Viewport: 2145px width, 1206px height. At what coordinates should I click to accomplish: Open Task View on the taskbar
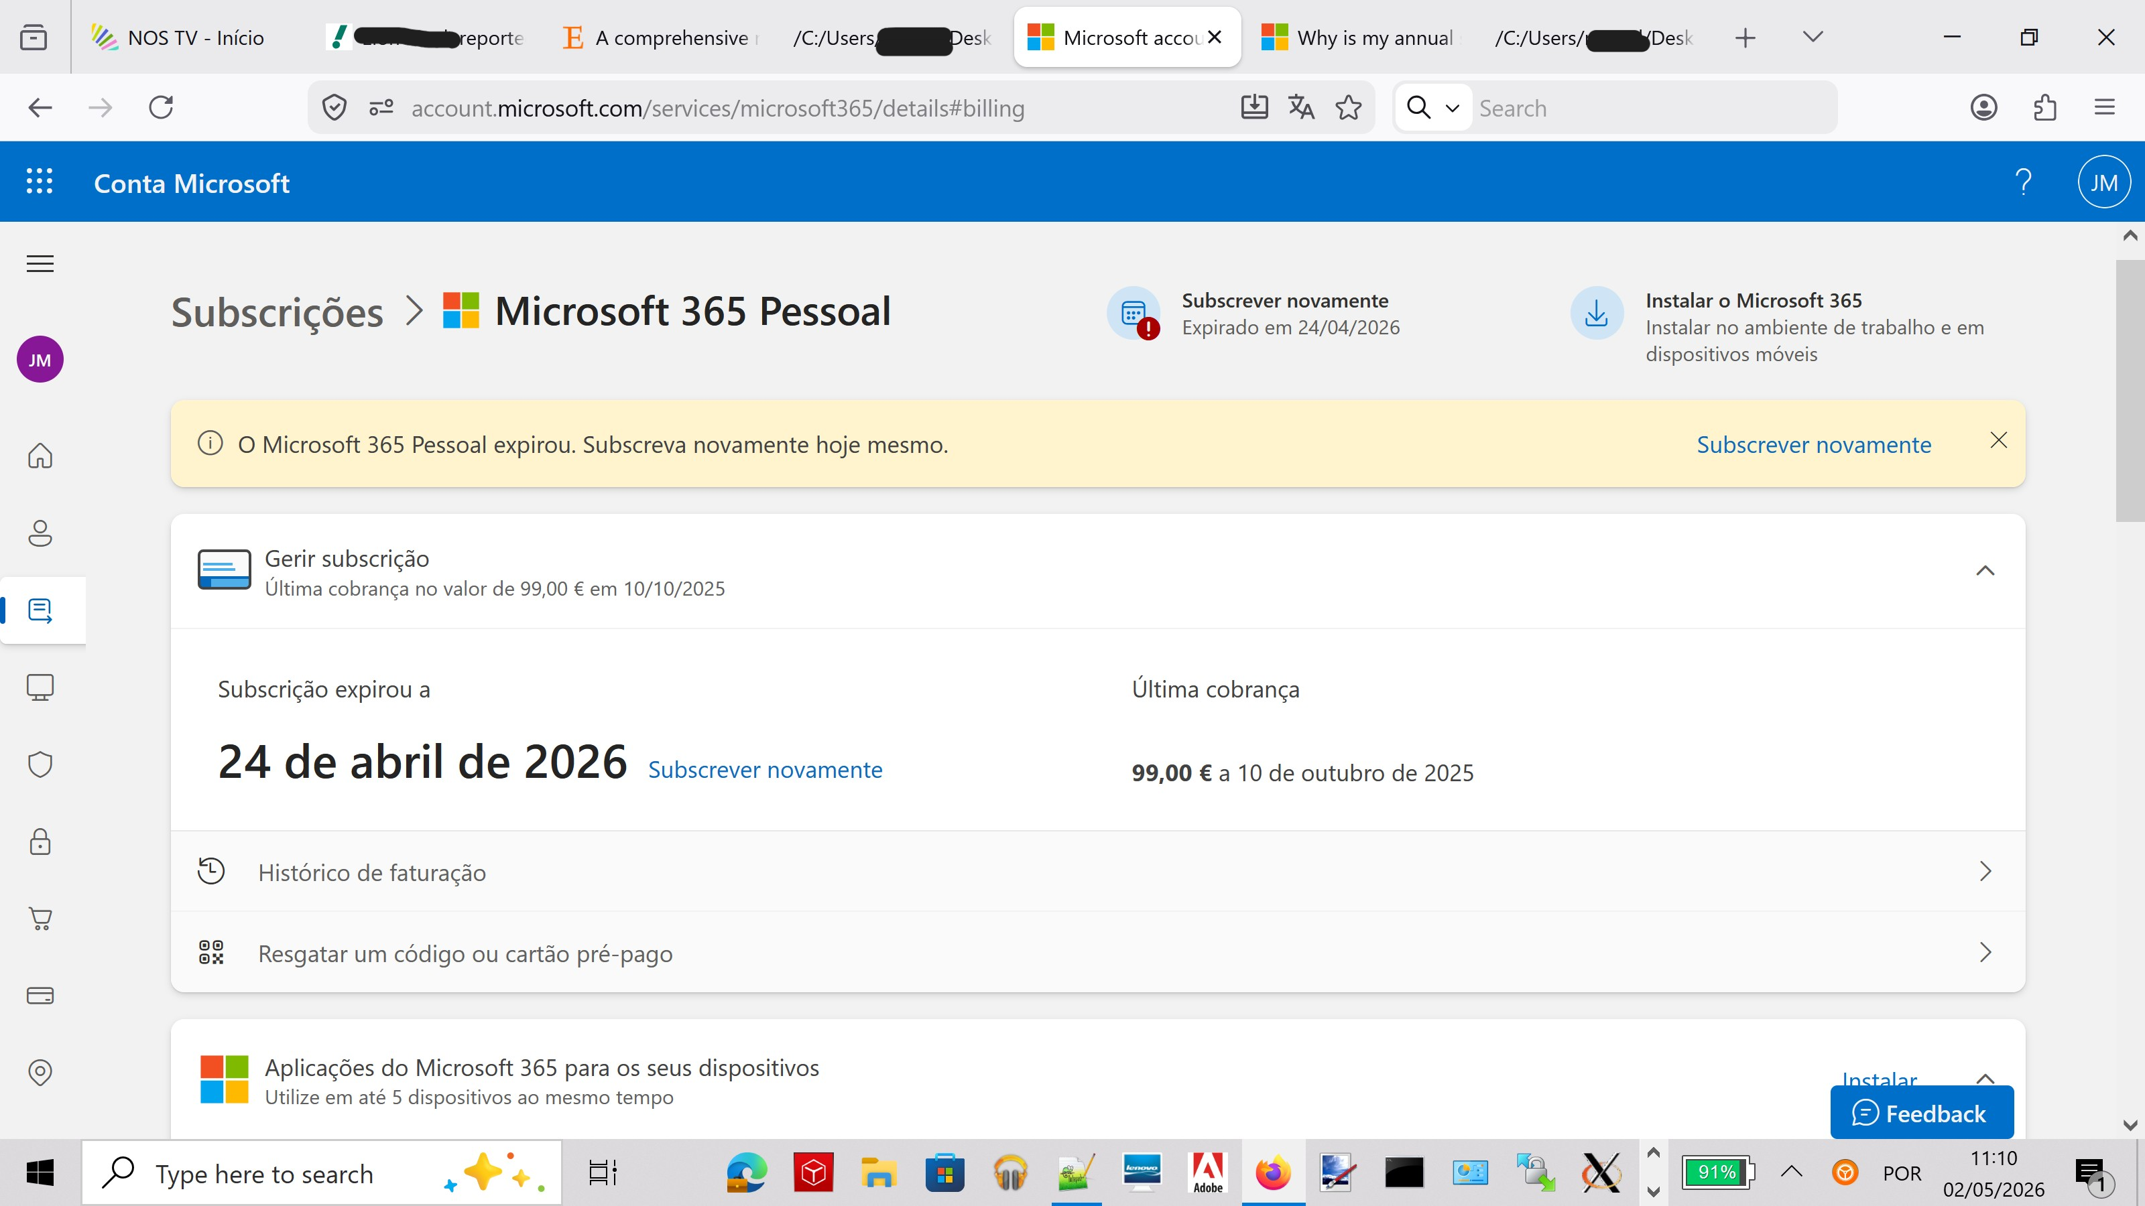(602, 1172)
